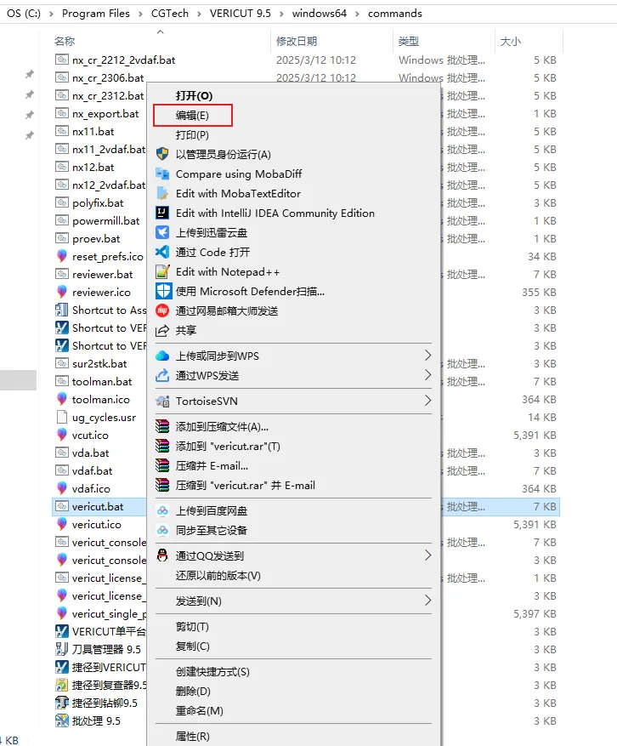Expand the 通过WPS发送 submenu arrow
This screenshot has height=746, width=617.
(x=427, y=375)
